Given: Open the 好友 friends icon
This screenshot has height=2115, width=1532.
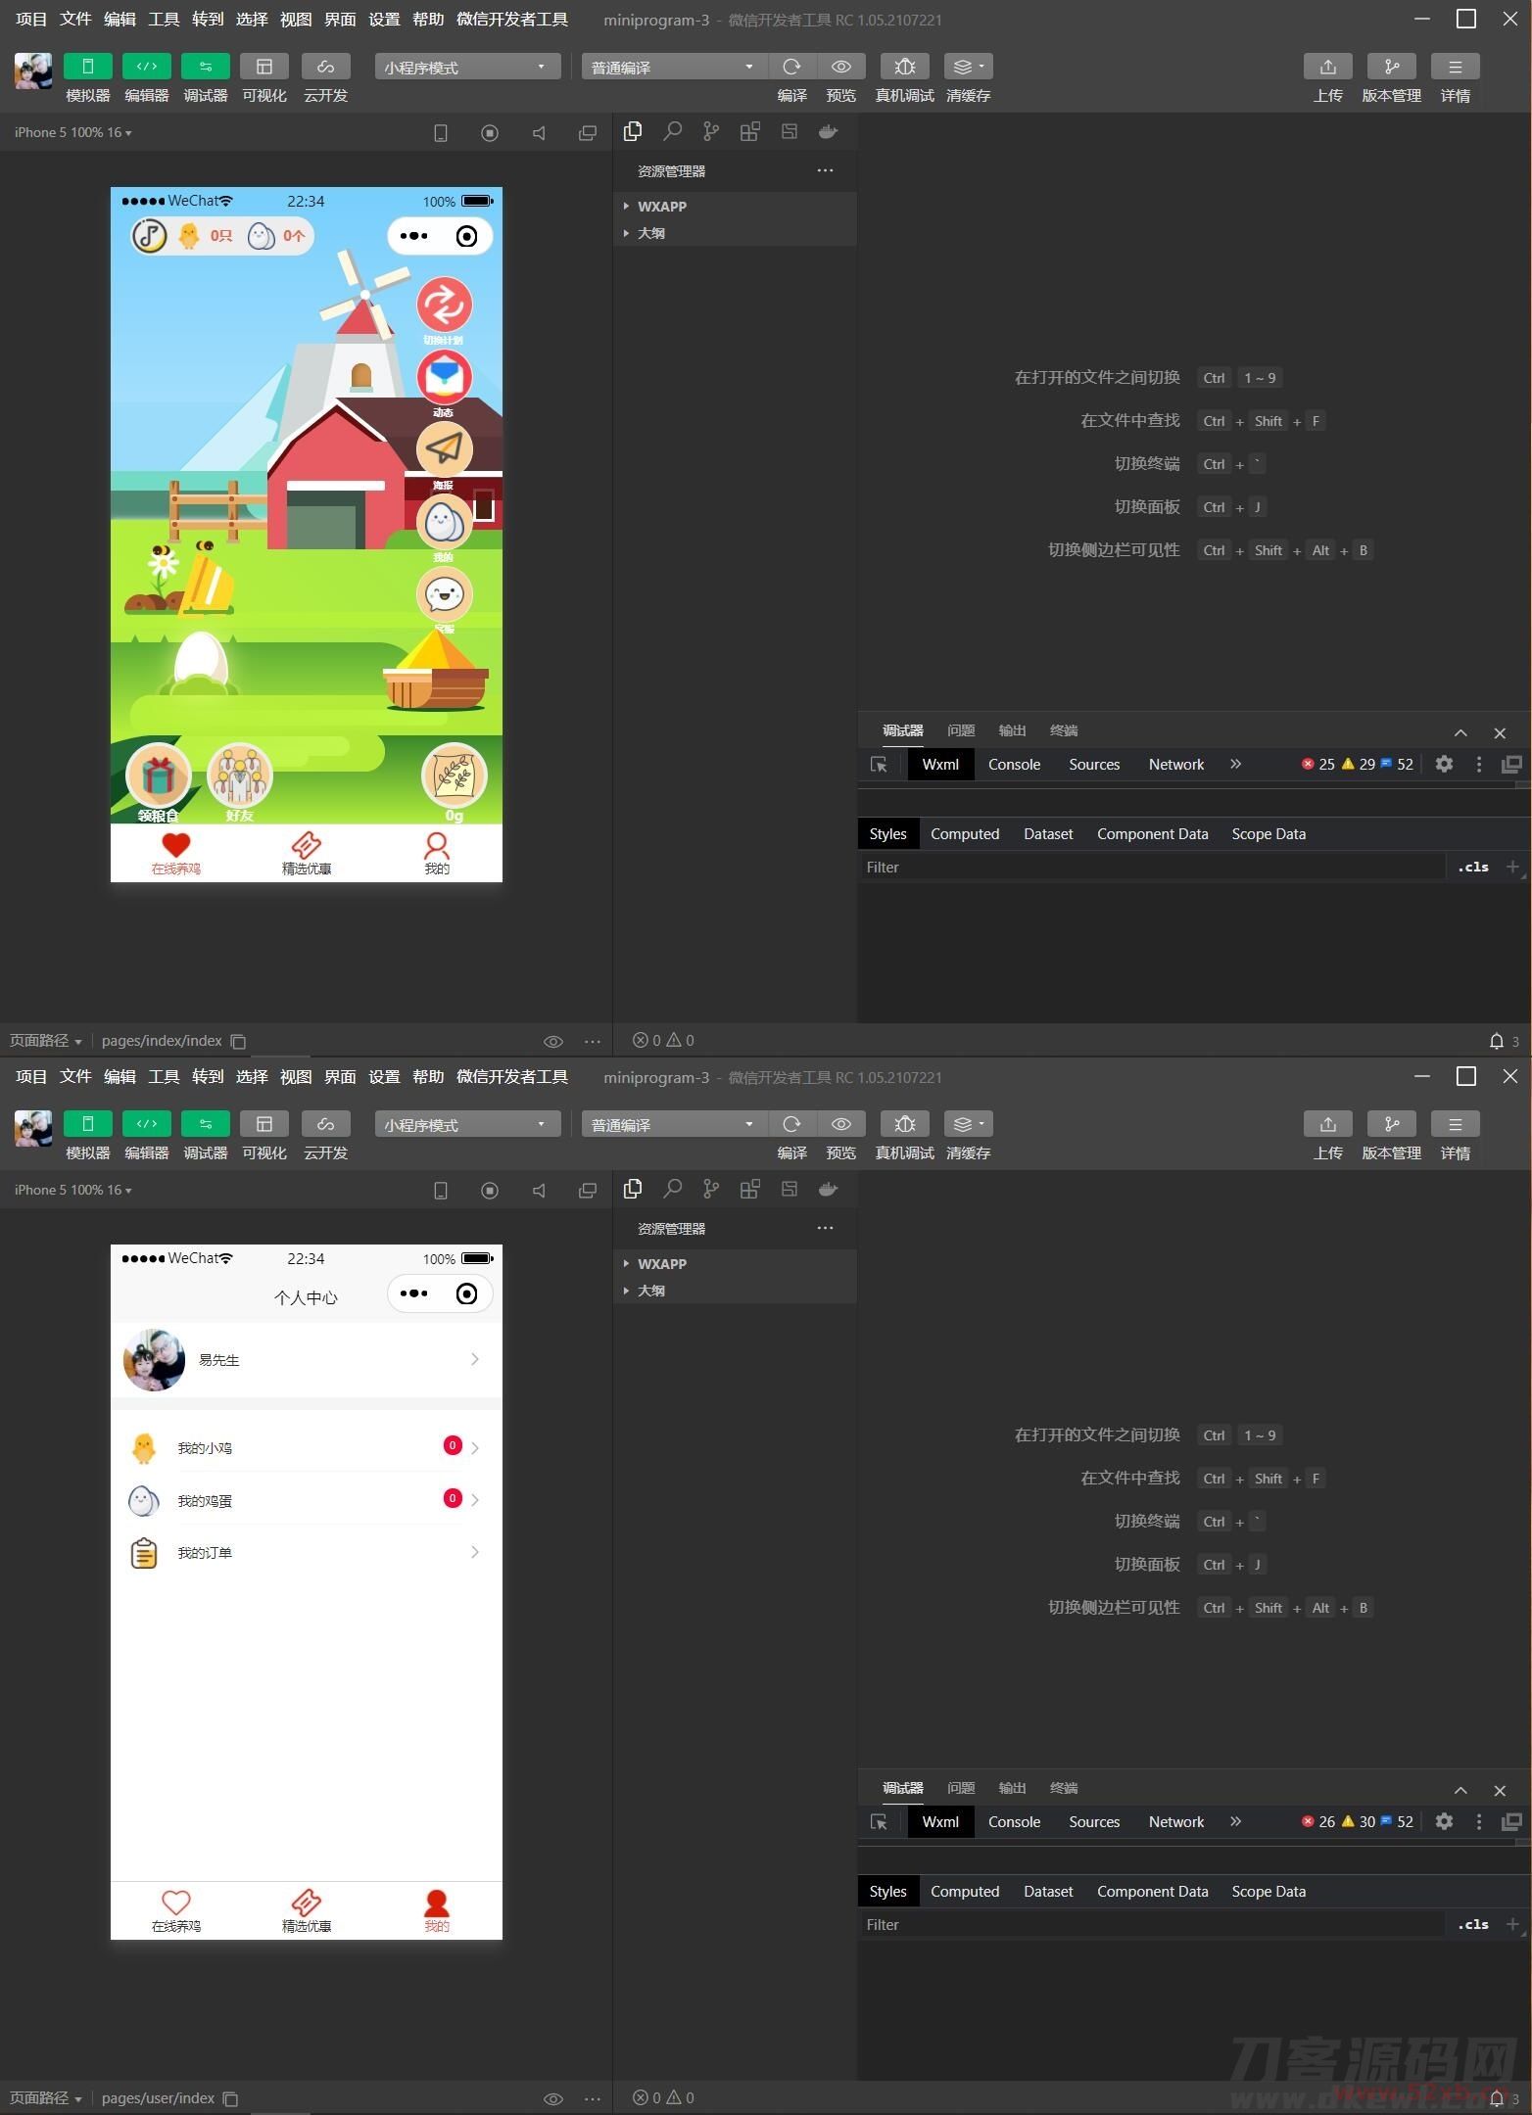Looking at the screenshot, I should click(x=239, y=776).
